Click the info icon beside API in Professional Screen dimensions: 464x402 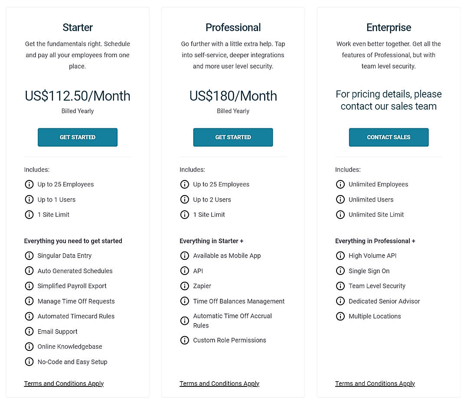pyautogui.click(x=185, y=271)
